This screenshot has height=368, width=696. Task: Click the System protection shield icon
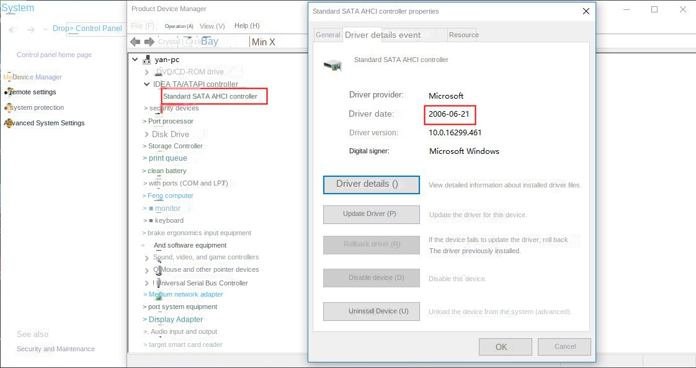point(8,107)
